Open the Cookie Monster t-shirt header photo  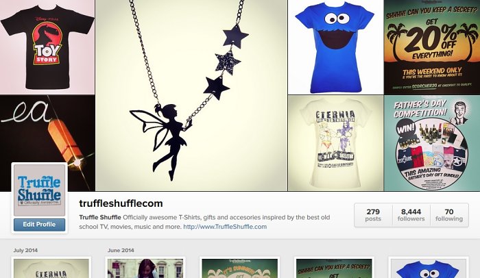(335, 47)
